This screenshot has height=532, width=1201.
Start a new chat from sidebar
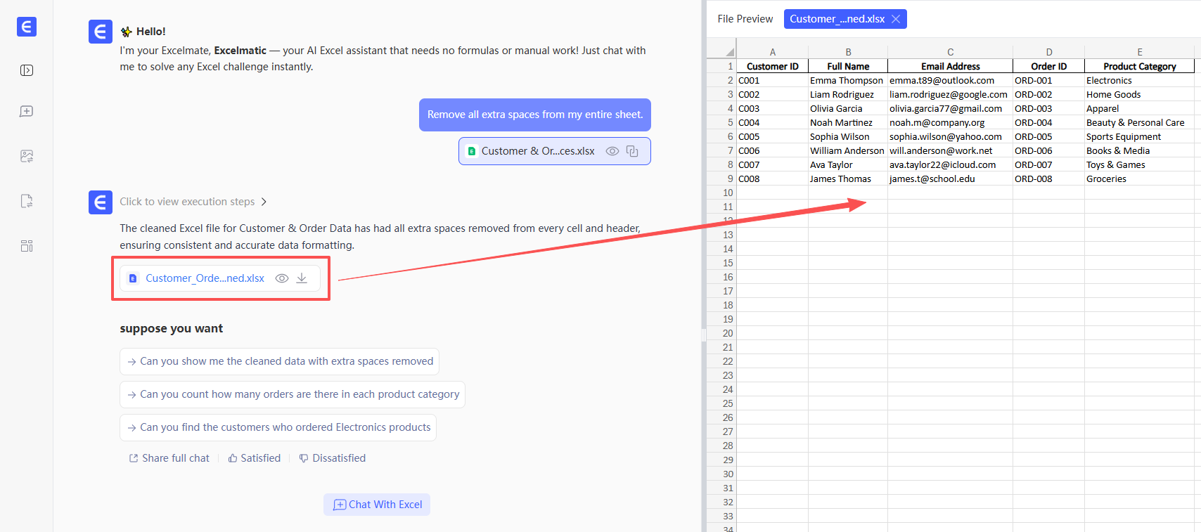27,112
